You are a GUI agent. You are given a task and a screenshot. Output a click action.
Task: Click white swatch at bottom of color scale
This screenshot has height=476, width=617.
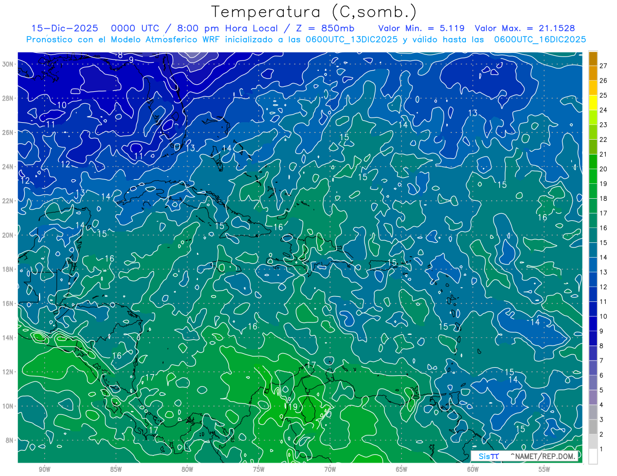click(593, 456)
